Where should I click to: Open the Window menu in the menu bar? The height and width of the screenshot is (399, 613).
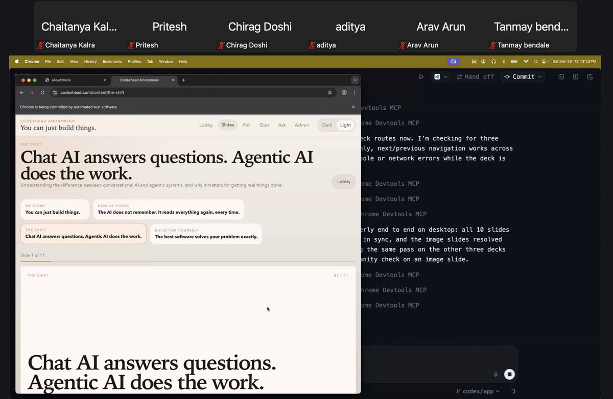click(166, 61)
